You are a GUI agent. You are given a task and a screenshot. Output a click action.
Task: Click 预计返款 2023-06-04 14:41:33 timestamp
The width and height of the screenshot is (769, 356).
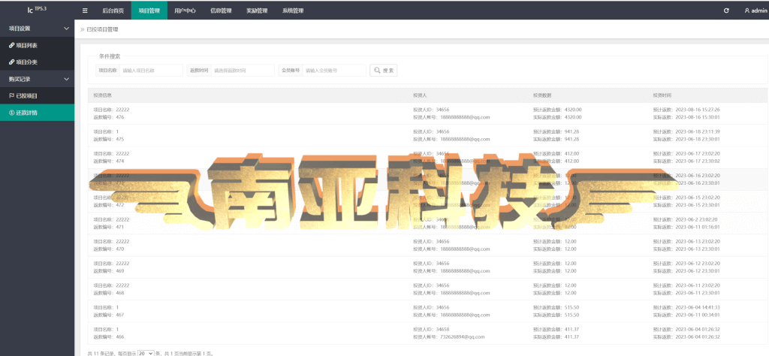click(698, 307)
